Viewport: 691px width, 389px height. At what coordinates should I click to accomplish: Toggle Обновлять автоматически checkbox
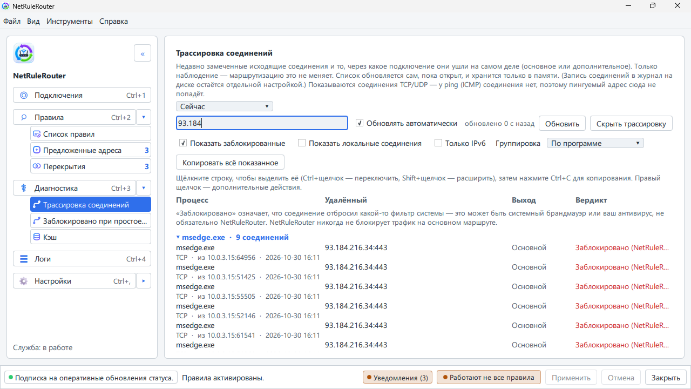pyautogui.click(x=360, y=123)
